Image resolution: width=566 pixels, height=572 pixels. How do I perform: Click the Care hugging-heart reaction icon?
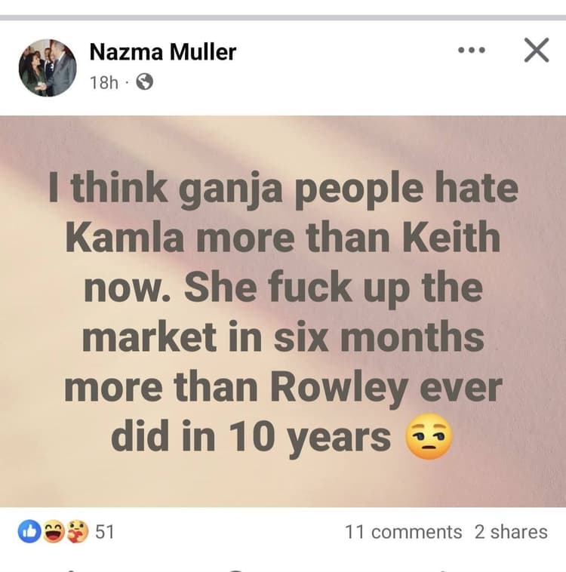click(x=75, y=532)
